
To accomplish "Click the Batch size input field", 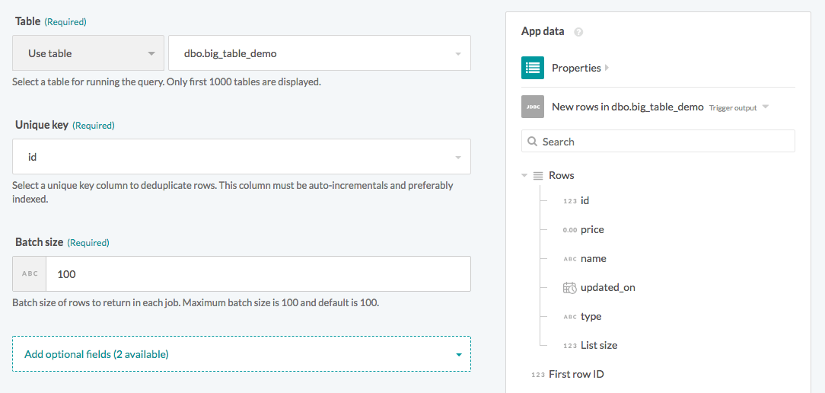I will click(258, 273).
